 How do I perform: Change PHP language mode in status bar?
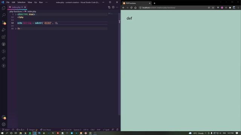point(99,130)
